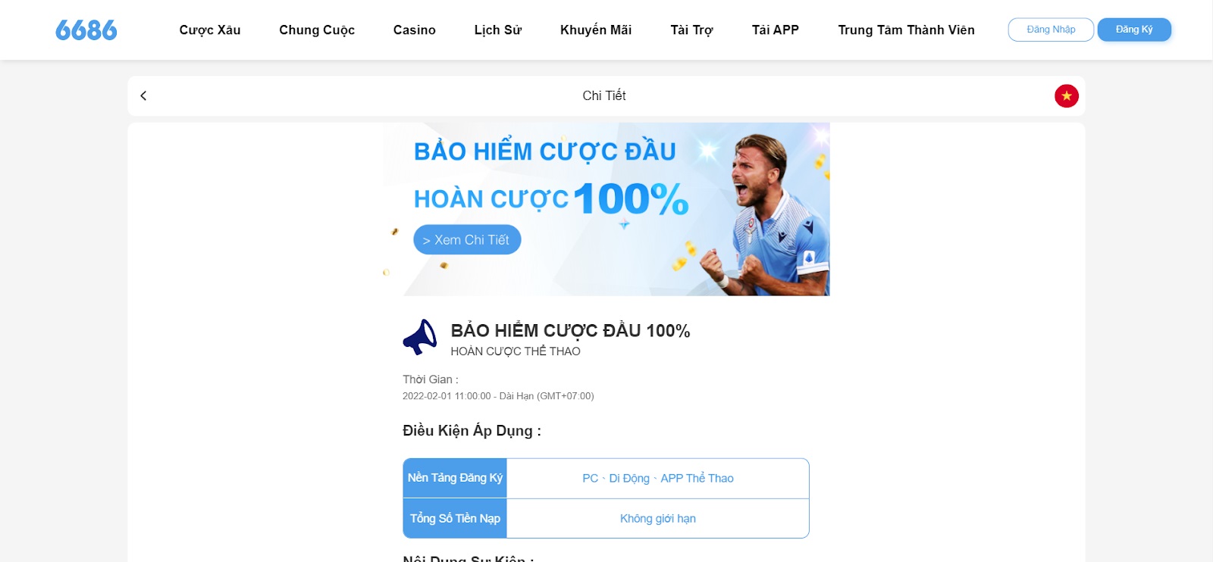Click the Tổng Số Tiền Nạp row label
The width and height of the screenshot is (1213, 562).
tap(455, 519)
